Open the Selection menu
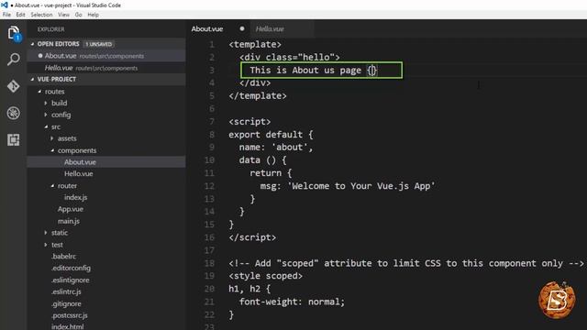The image size is (587, 330). click(x=41, y=15)
